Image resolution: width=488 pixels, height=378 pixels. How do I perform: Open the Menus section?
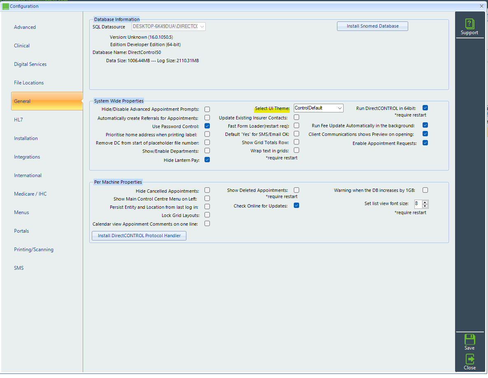[x=21, y=212]
